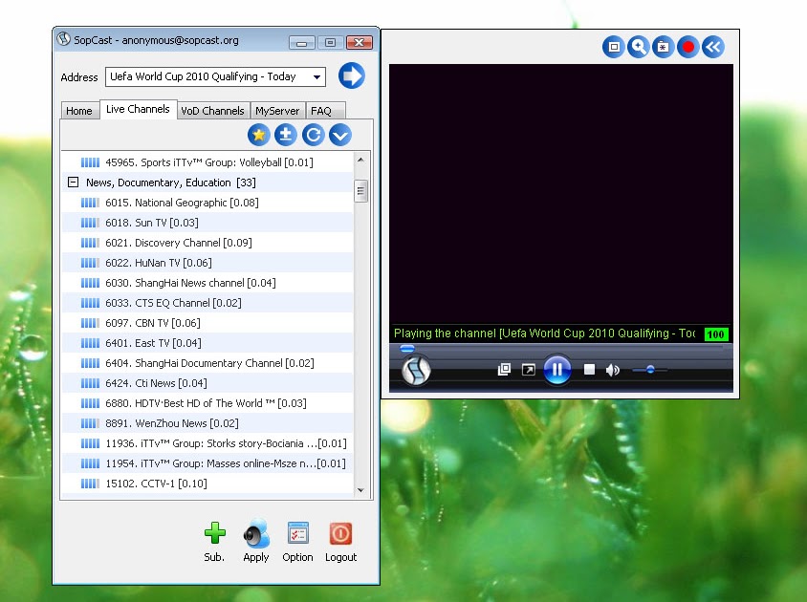Image resolution: width=807 pixels, height=602 pixels.
Task: Collapse the News, Documentary, Education group
Action: pyautogui.click(x=73, y=183)
